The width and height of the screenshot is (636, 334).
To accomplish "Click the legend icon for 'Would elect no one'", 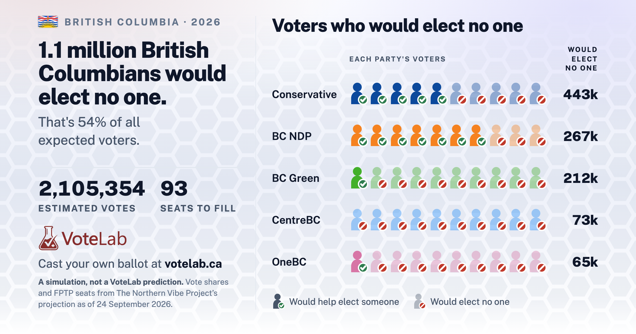I will click(x=420, y=301).
